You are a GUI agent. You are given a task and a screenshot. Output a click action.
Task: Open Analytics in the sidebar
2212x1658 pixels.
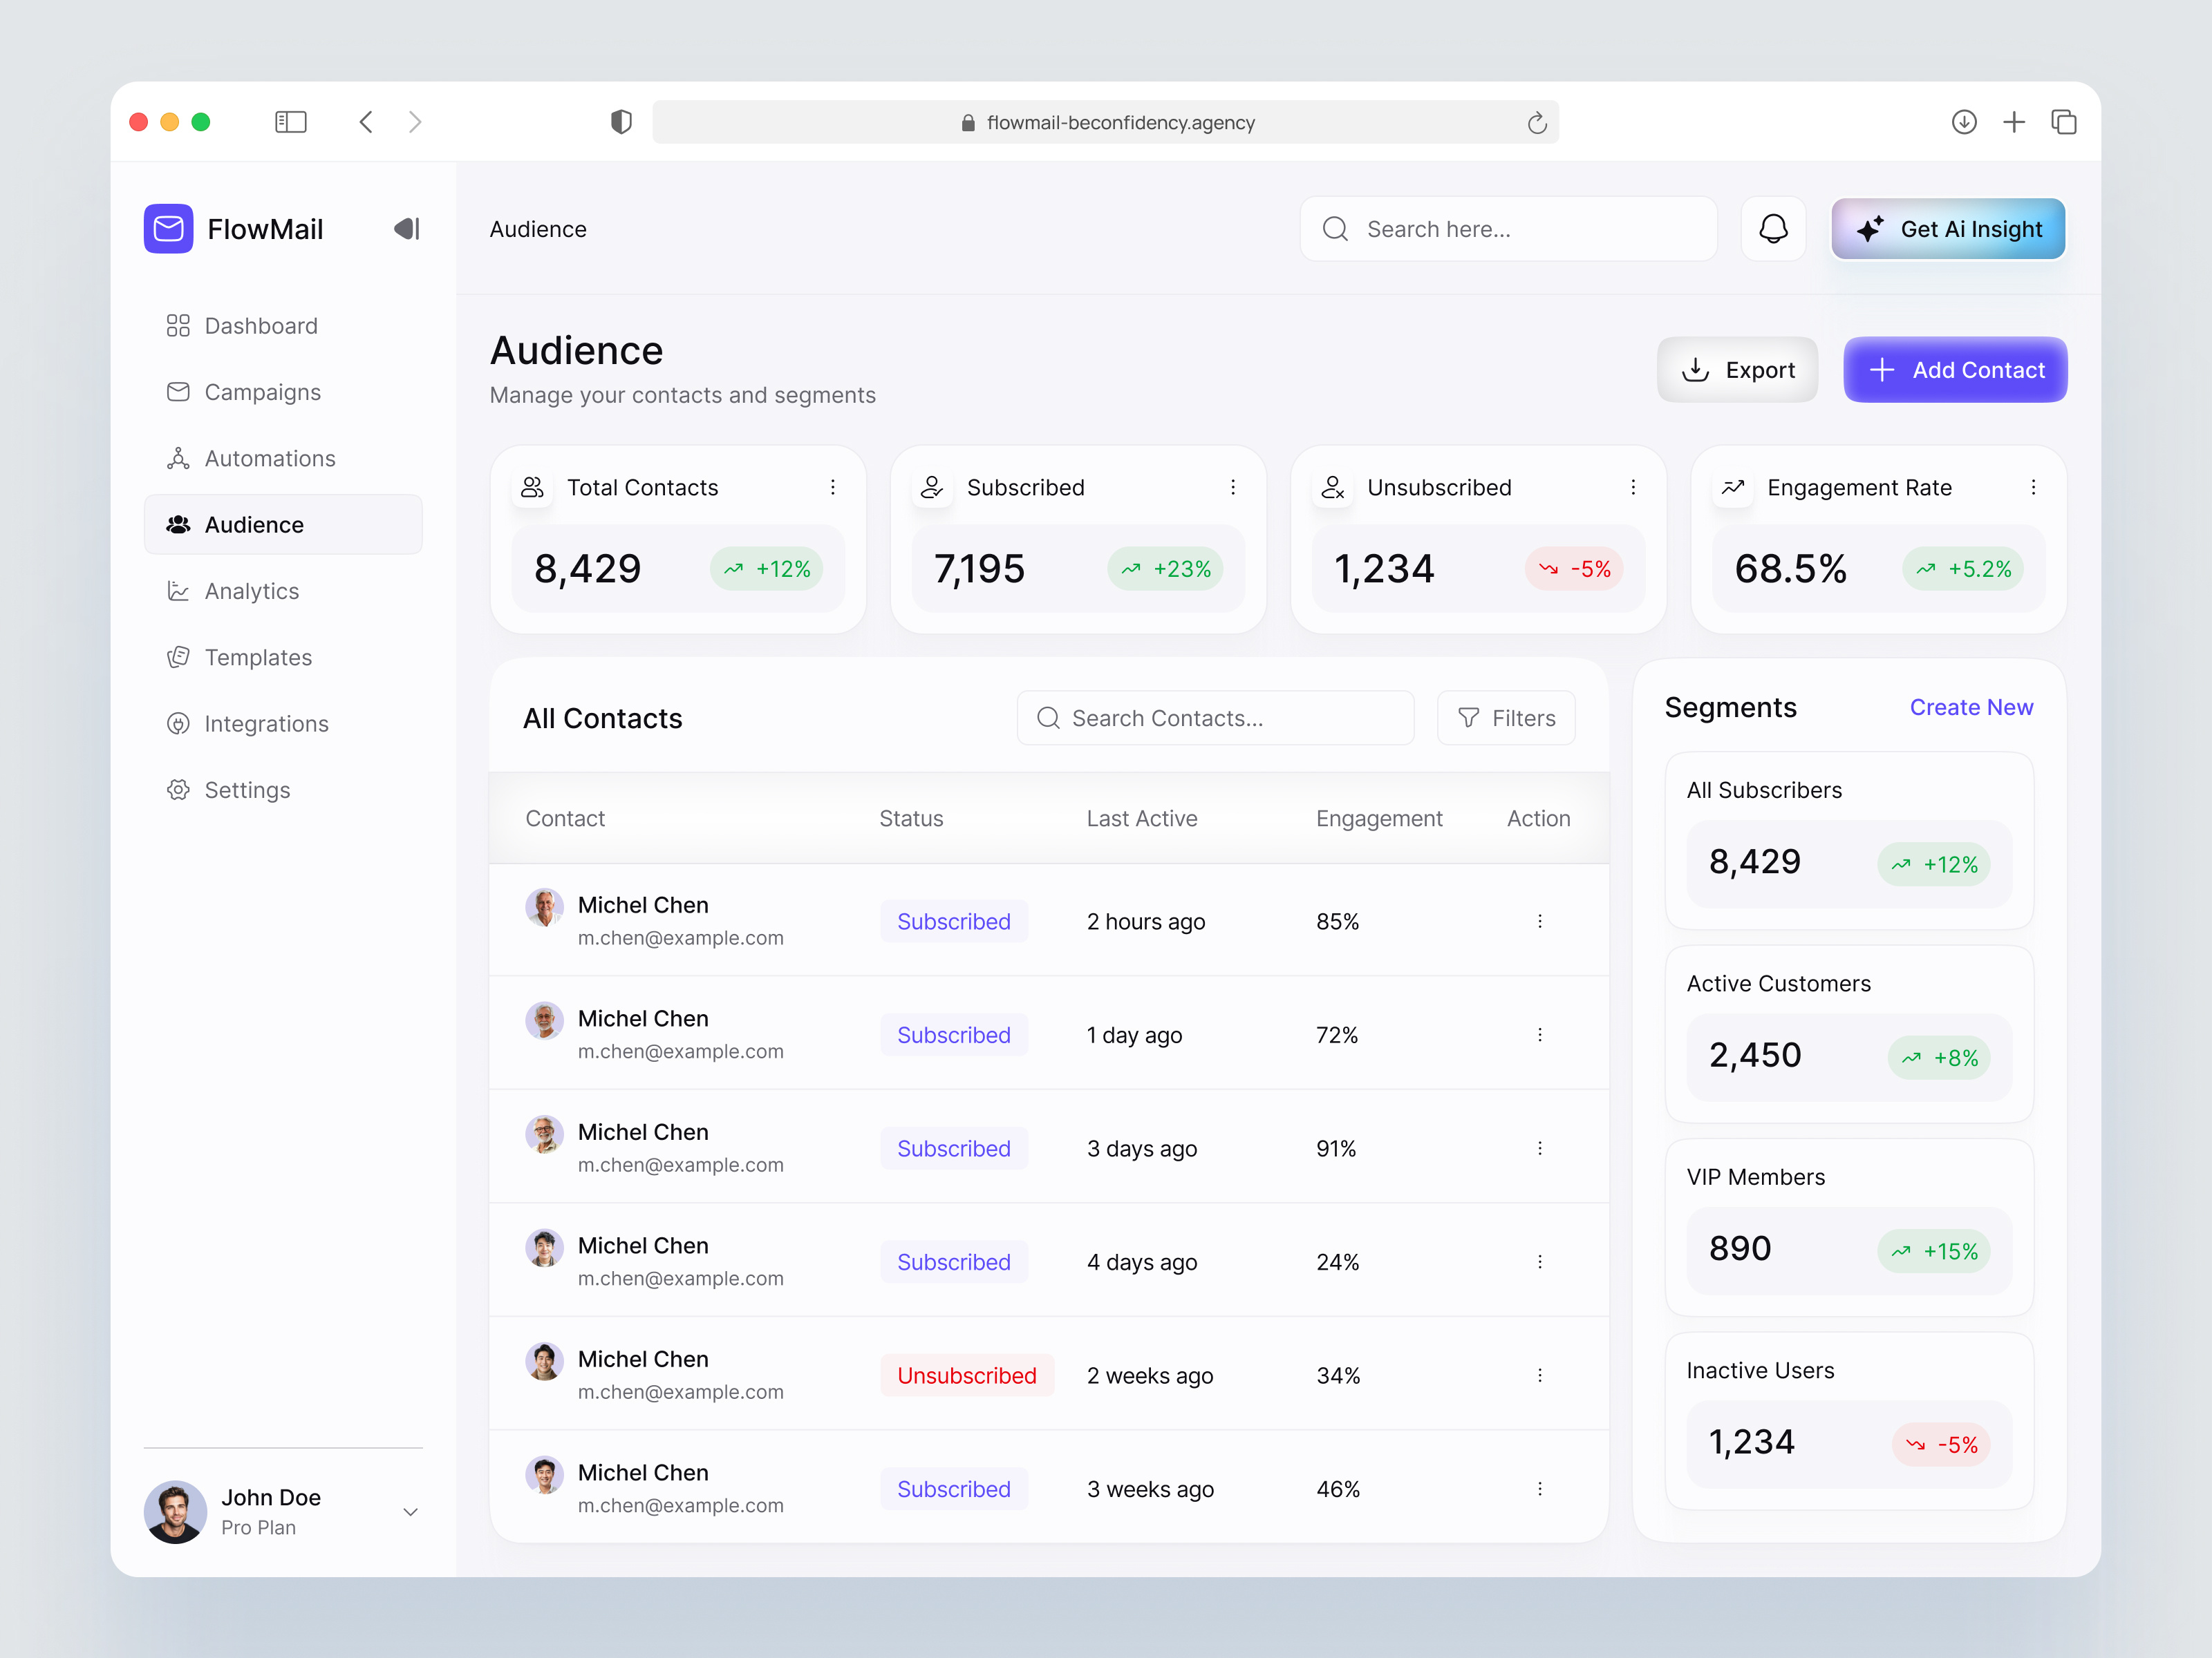(x=283, y=591)
